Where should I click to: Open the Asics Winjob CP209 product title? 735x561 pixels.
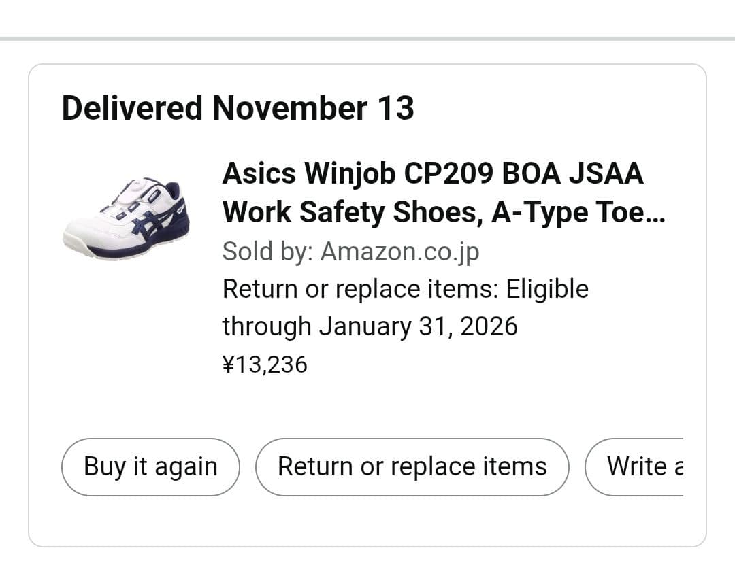[x=432, y=174]
